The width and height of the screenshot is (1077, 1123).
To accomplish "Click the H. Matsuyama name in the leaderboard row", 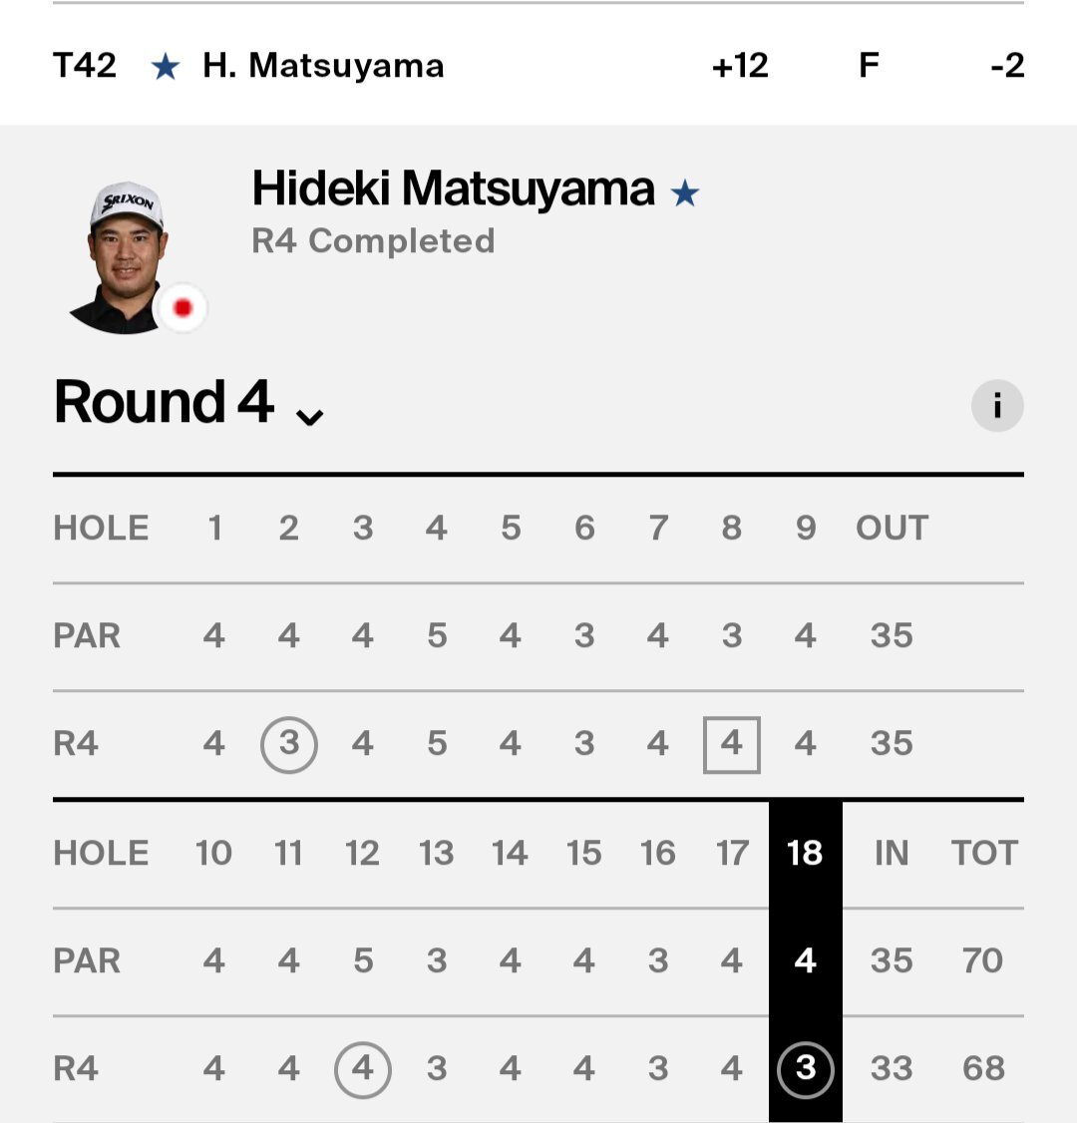I will coord(323,66).
